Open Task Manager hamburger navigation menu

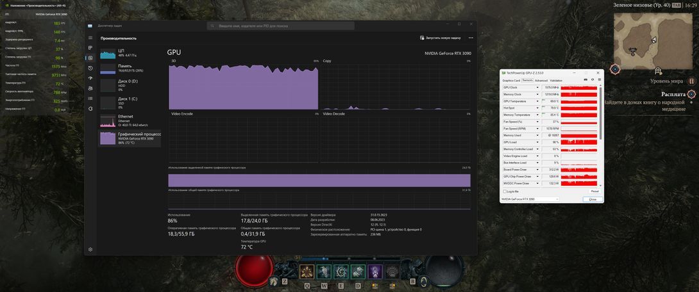tap(90, 38)
